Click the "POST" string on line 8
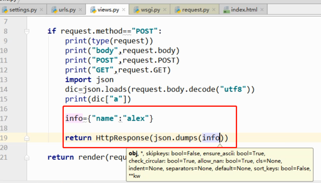Screen dimensions: 321x183 pos(144,31)
